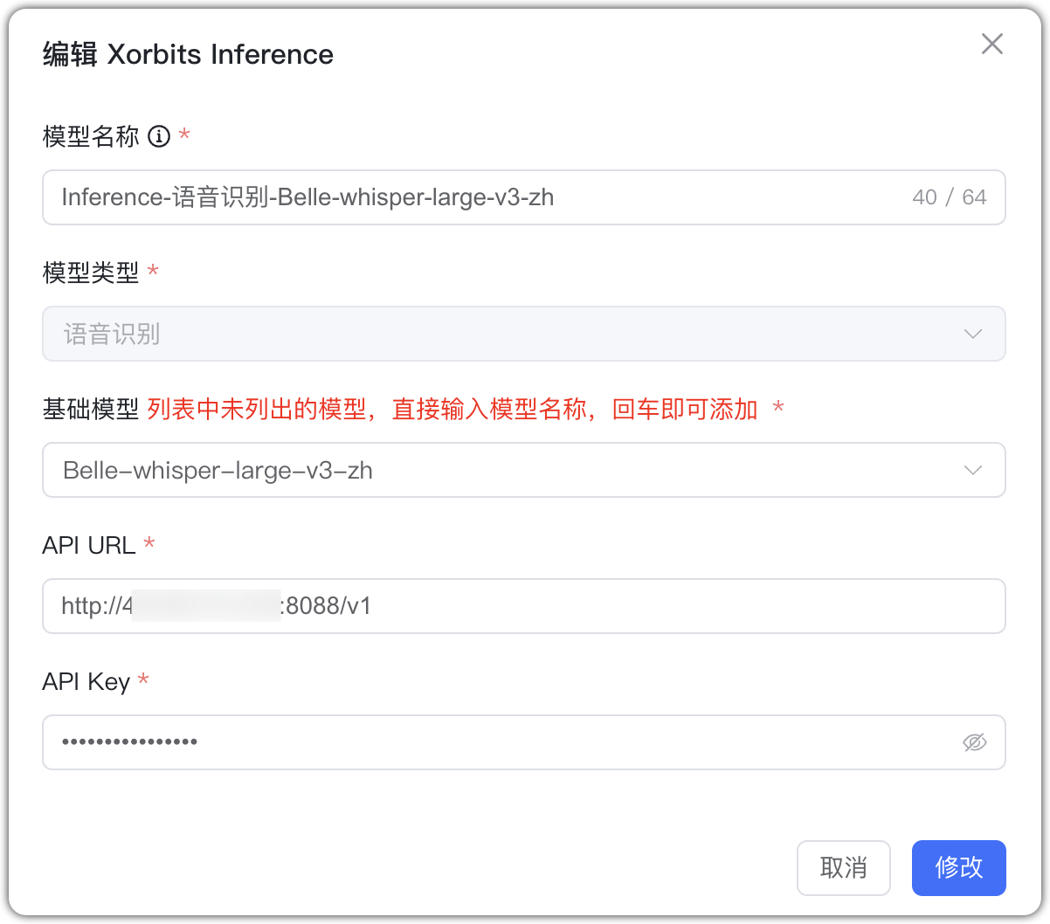Click the 模型名称 input field
The width and height of the screenshot is (1050, 924).
point(523,197)
